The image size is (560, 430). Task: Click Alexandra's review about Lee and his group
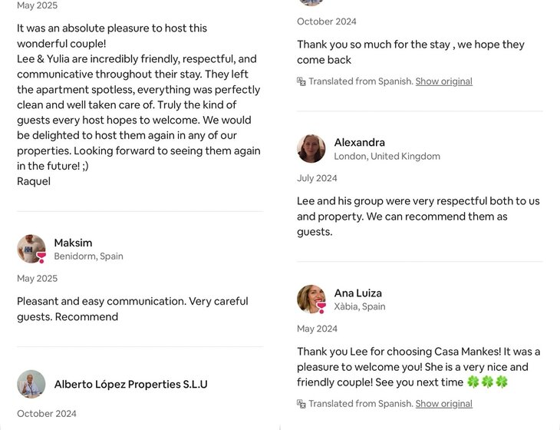coord(418,216)
